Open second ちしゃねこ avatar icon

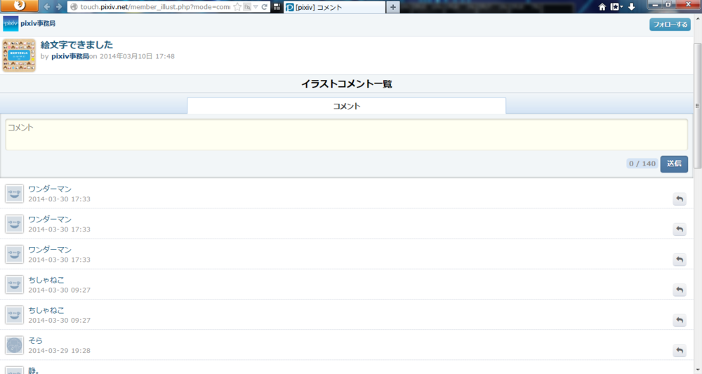(14, 315)
